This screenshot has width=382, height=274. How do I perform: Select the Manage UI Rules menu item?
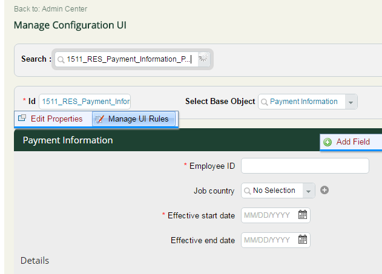134,119
